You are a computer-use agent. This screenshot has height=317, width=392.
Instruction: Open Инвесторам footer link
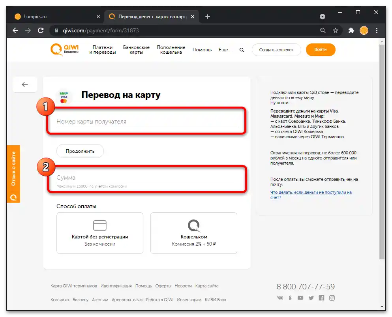click(189, 300)
